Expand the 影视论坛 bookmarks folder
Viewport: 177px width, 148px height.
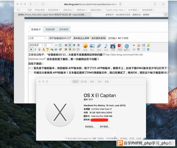click(x=68, y=10)
